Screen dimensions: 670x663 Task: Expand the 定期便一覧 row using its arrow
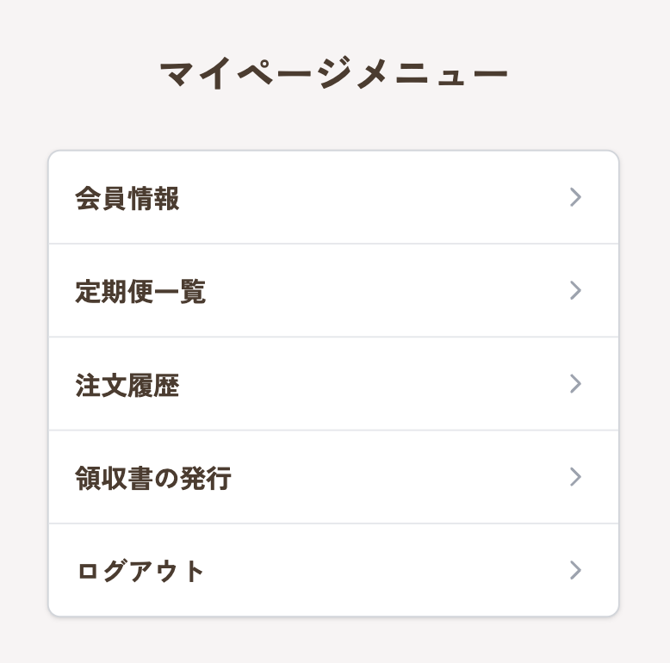coord(576,291)
